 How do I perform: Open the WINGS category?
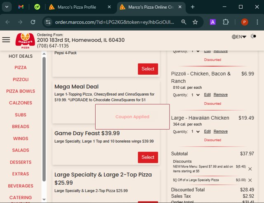[21, 139]
